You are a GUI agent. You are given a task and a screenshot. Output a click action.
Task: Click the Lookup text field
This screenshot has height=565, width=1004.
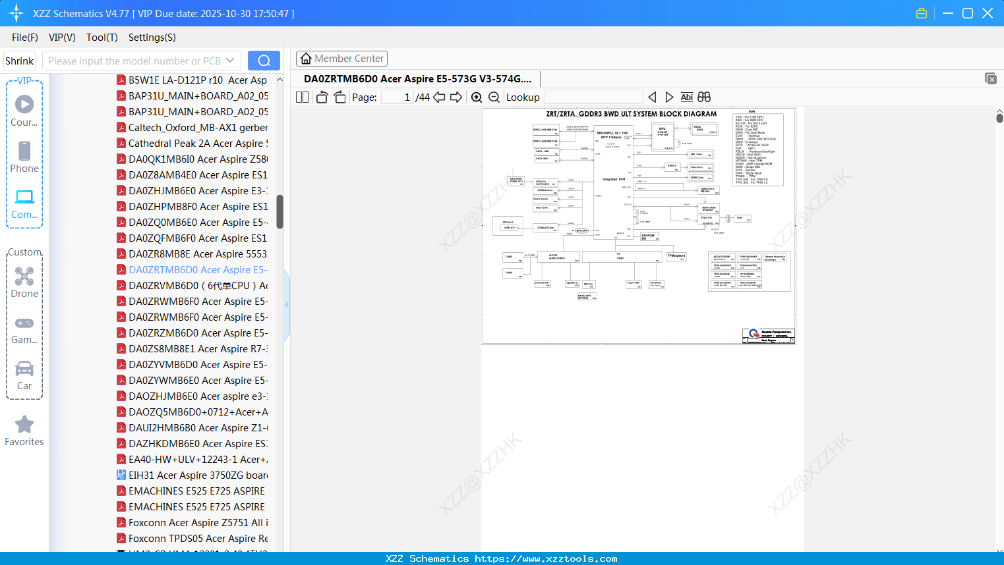click(x=594, y=97)
